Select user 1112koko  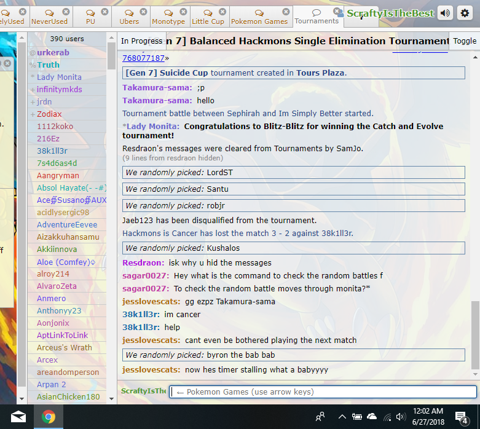point(67,126)
